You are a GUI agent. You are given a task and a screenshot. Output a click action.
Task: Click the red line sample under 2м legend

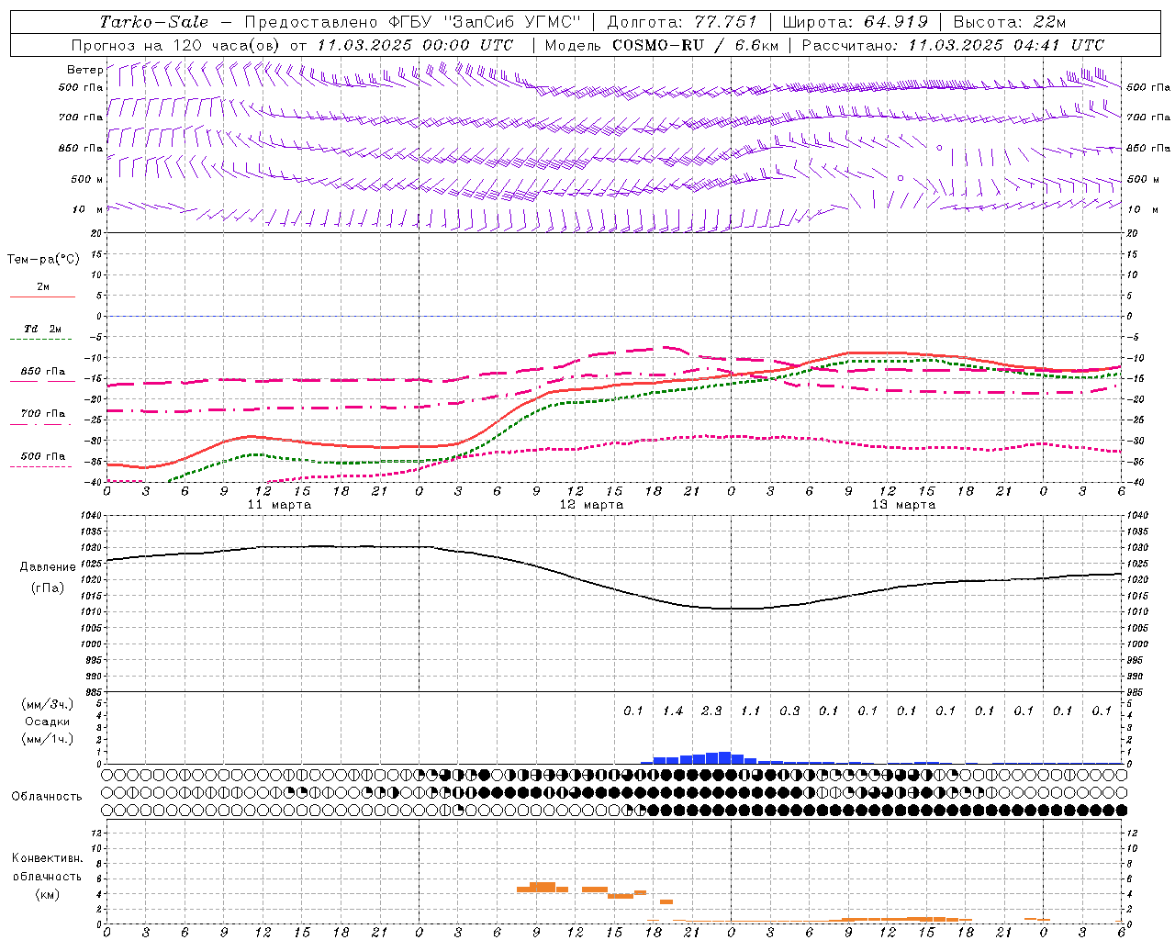coord(42,297)
